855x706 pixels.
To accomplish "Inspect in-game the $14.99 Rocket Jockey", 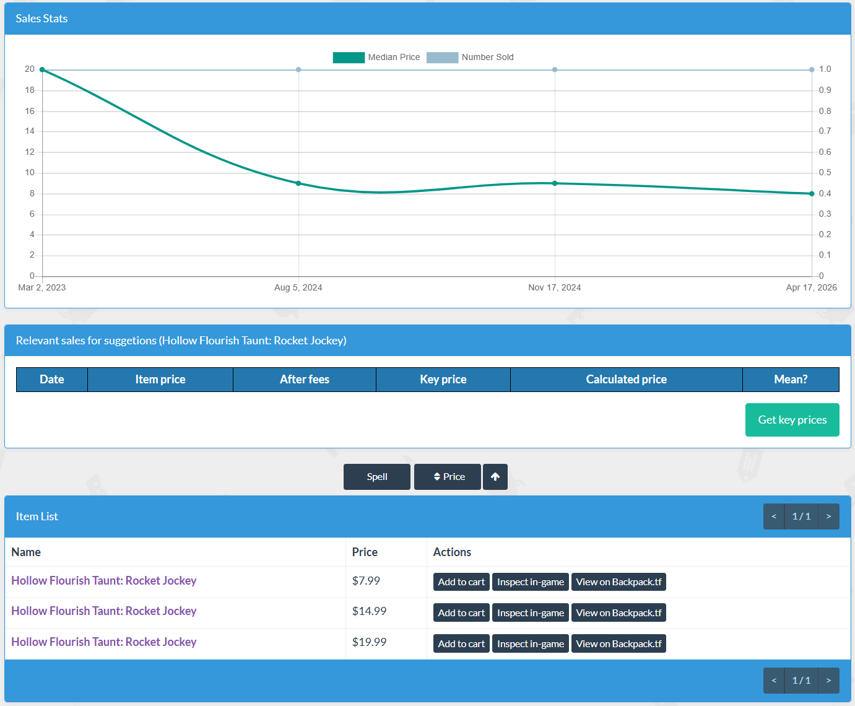I will (x=531, y=613).
